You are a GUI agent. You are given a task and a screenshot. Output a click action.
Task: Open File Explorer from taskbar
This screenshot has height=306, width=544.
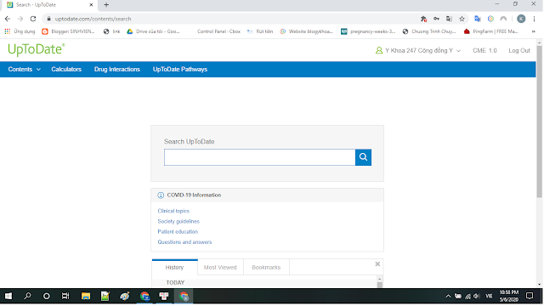pyautogui.click(x=86, y=296)
